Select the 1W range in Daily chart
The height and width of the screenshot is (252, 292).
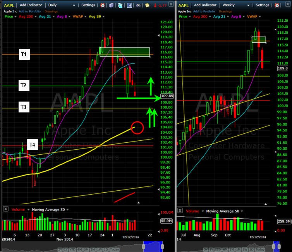pyautogui.click(x=100, y=249)
